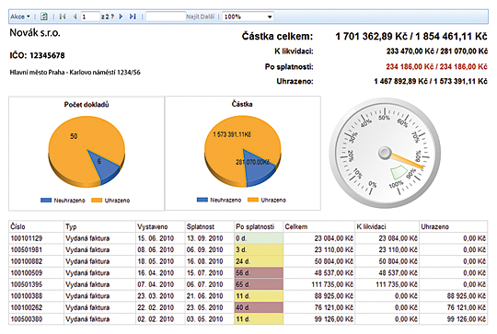Click the red '56 d.' overdue cell
This screenshot has height=334, width=497.
(x=259, y=273)
